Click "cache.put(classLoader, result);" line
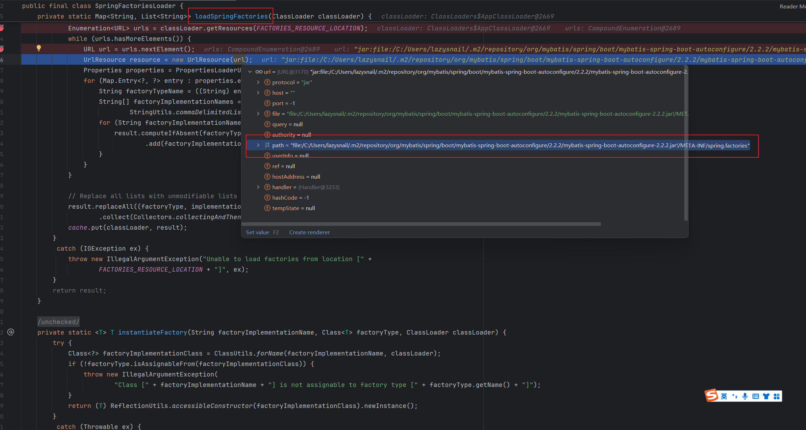Viewport: 806px width, 430px height. [128, 228]
